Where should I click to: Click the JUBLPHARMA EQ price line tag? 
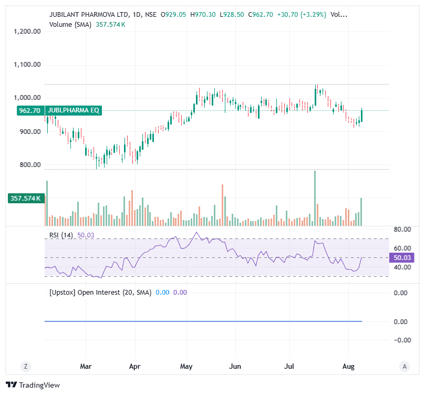tap(74, 110)
